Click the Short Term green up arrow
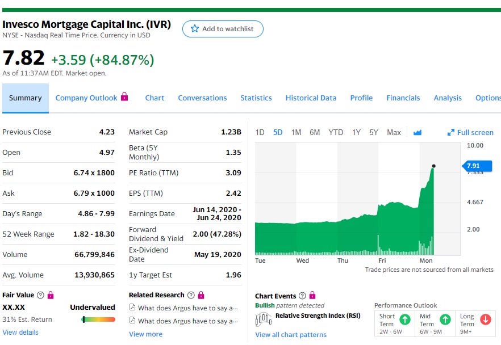501x345 pixels. (405, 319)
